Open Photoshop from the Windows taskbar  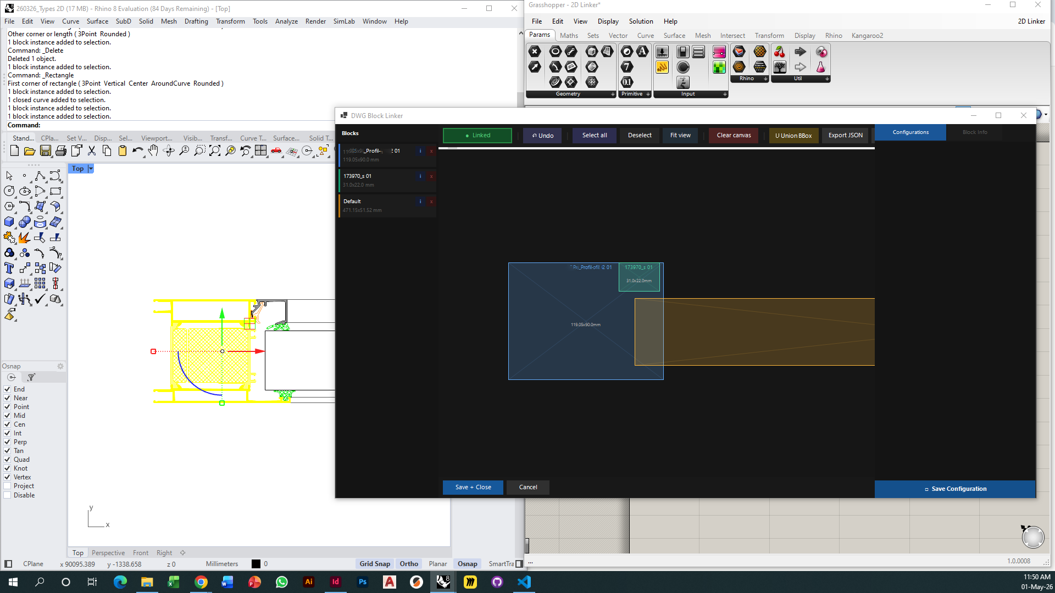click(363, 582)
